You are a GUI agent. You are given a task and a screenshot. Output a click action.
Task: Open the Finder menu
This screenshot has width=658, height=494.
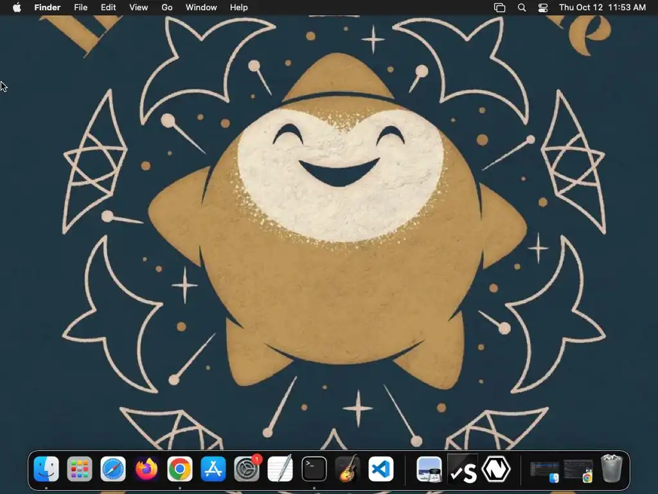(x=47, y=8)
